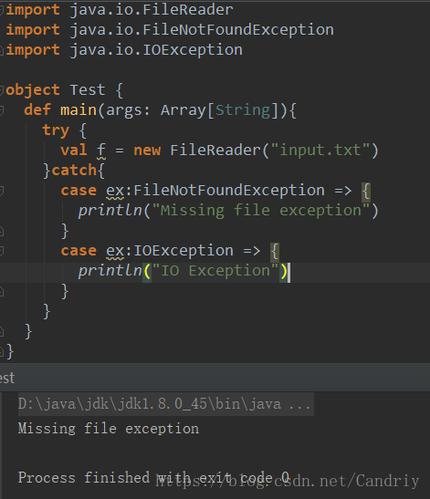This screenshot has height=499, width=430.
Task: Click IOException in the third import line
Action: 193,50
